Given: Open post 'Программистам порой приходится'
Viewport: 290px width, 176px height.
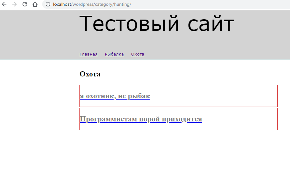Looking at the screenshot, I should click(x=141, y=119).
